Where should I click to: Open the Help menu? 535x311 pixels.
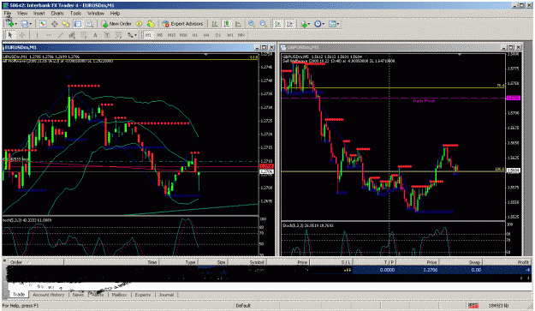pyautogui.click(x=115, y=14)
